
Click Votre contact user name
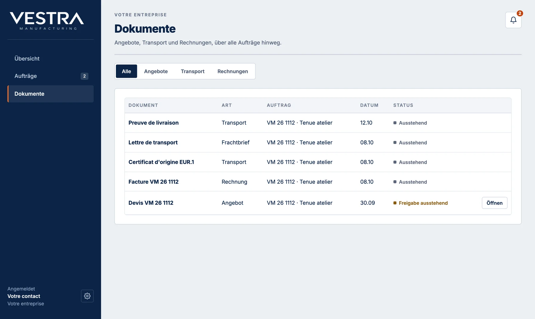pyautogui.click(x=24, y=296)
